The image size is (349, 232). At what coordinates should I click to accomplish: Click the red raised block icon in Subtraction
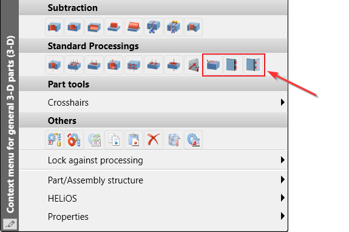[x=114, y=27]
